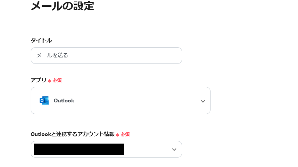Click the 必須 badge beside アカウント情報
298x167 pixels.
point(125,135)
